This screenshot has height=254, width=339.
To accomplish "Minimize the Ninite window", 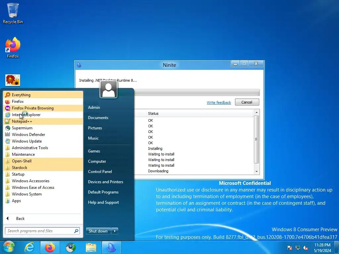I will [235, 64].
